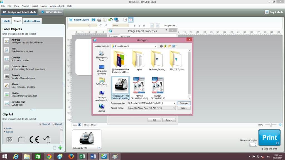This screenshot has height=160, width=285.
Task: Open the aipict folder
Action: (x=139, y=61)
